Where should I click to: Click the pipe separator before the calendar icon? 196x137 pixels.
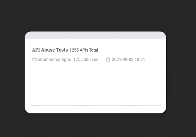tap(105, 60)
